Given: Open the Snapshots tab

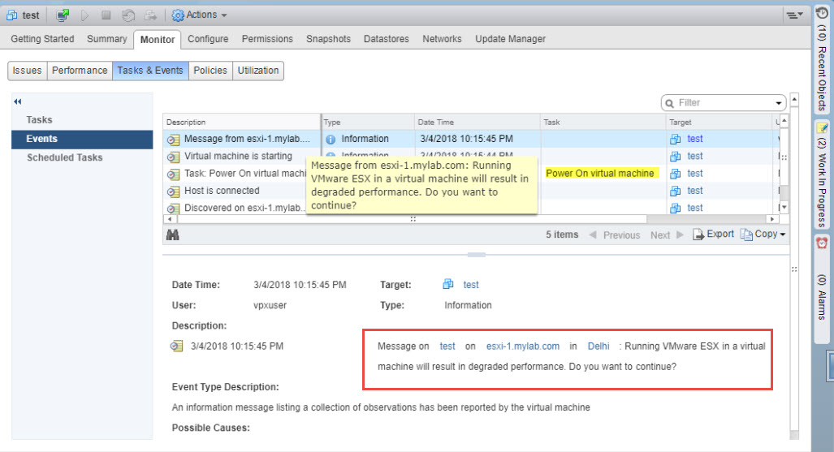Looking at the screenshot, I should pos(328,39).
